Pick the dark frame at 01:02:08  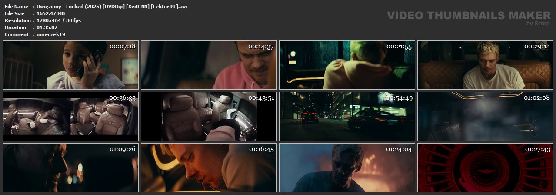point(485,116)
